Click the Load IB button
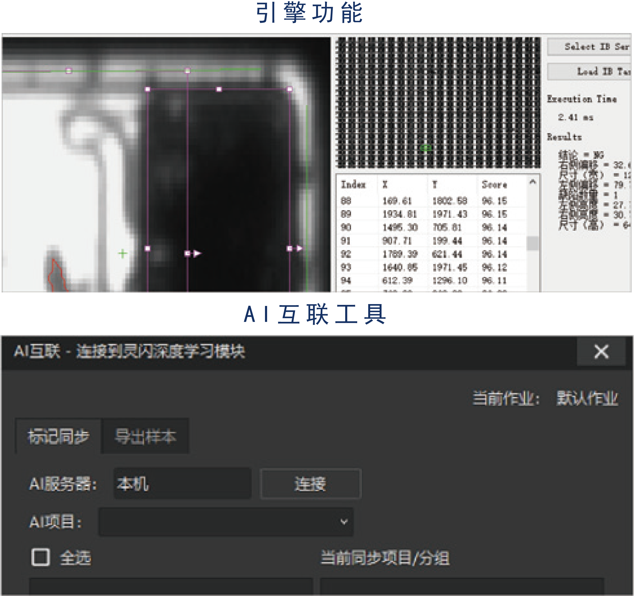634x596 pixels. 589,71
